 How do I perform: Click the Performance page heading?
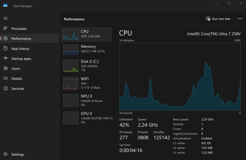tap(74, 19)
